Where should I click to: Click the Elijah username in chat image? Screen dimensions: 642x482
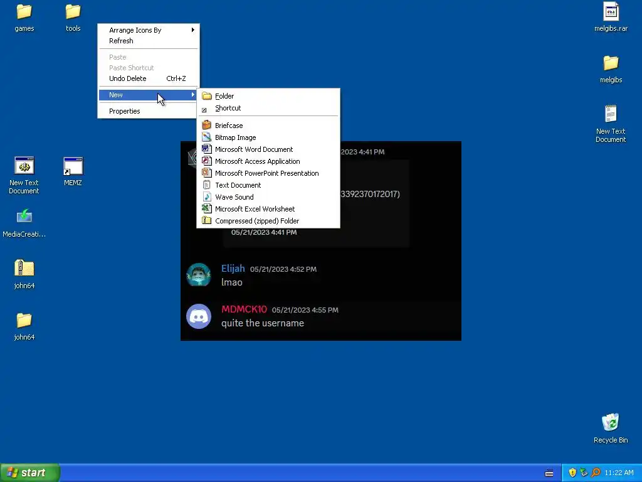233,269
